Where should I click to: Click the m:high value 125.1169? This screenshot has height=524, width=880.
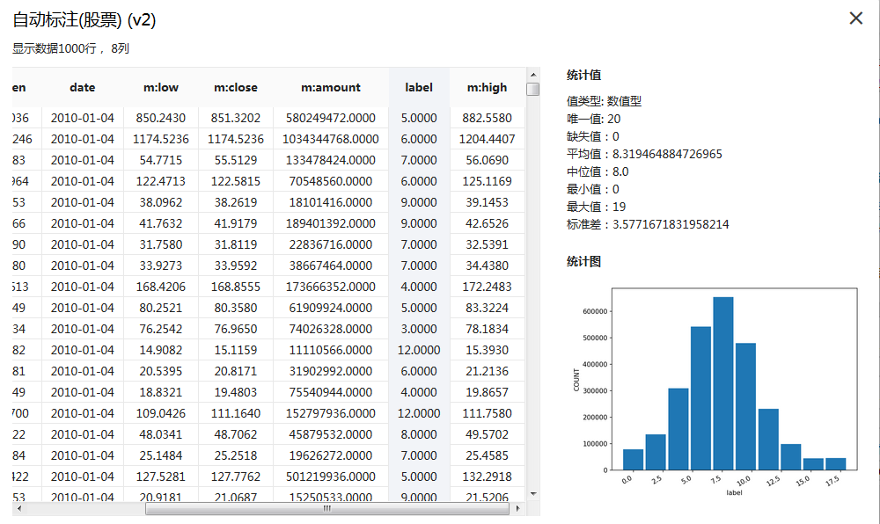pyautogui.click(x=488, y=182)
